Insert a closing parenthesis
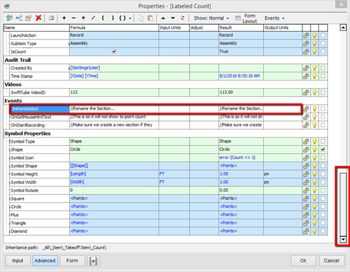Viewport: 350px width, 272px height. pos(113,18)
